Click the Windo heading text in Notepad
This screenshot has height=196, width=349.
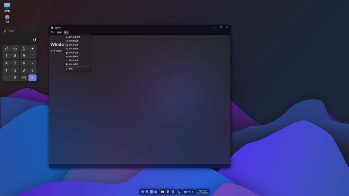[57, 44]
